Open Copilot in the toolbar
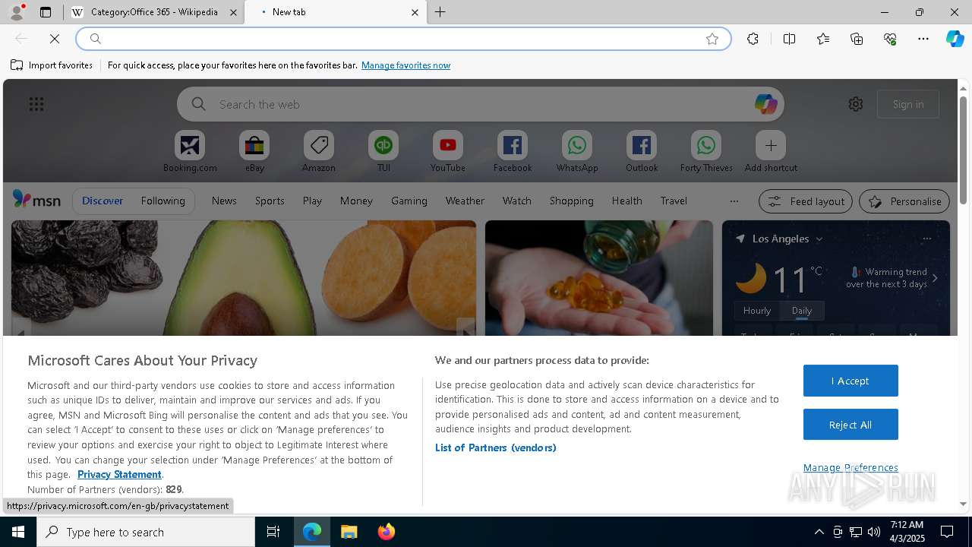Screen dimensions: 972x547 pos(955,39)
